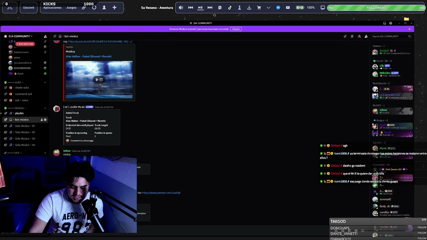Skip to the next track

(210, 8)
